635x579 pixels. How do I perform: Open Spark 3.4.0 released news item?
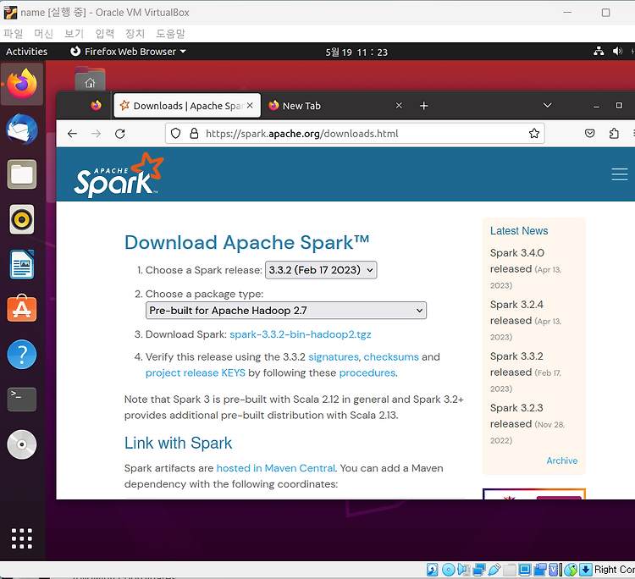(525, 268)
